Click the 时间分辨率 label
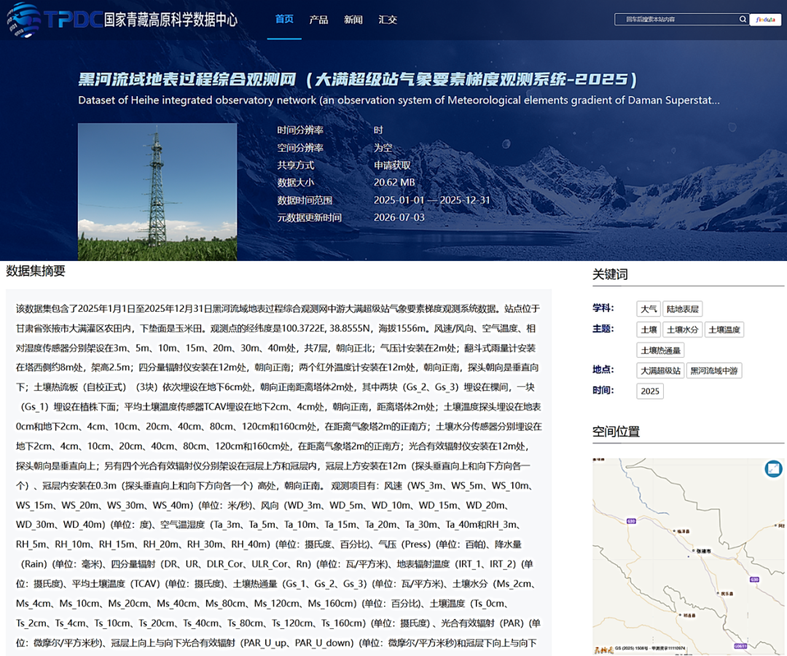The height and width of the screenshot is (656, 787). (x=300, y=130)
